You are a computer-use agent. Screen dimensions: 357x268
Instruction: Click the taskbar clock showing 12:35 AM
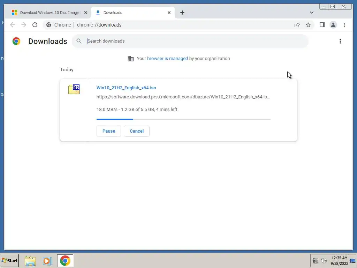point(339,261)
